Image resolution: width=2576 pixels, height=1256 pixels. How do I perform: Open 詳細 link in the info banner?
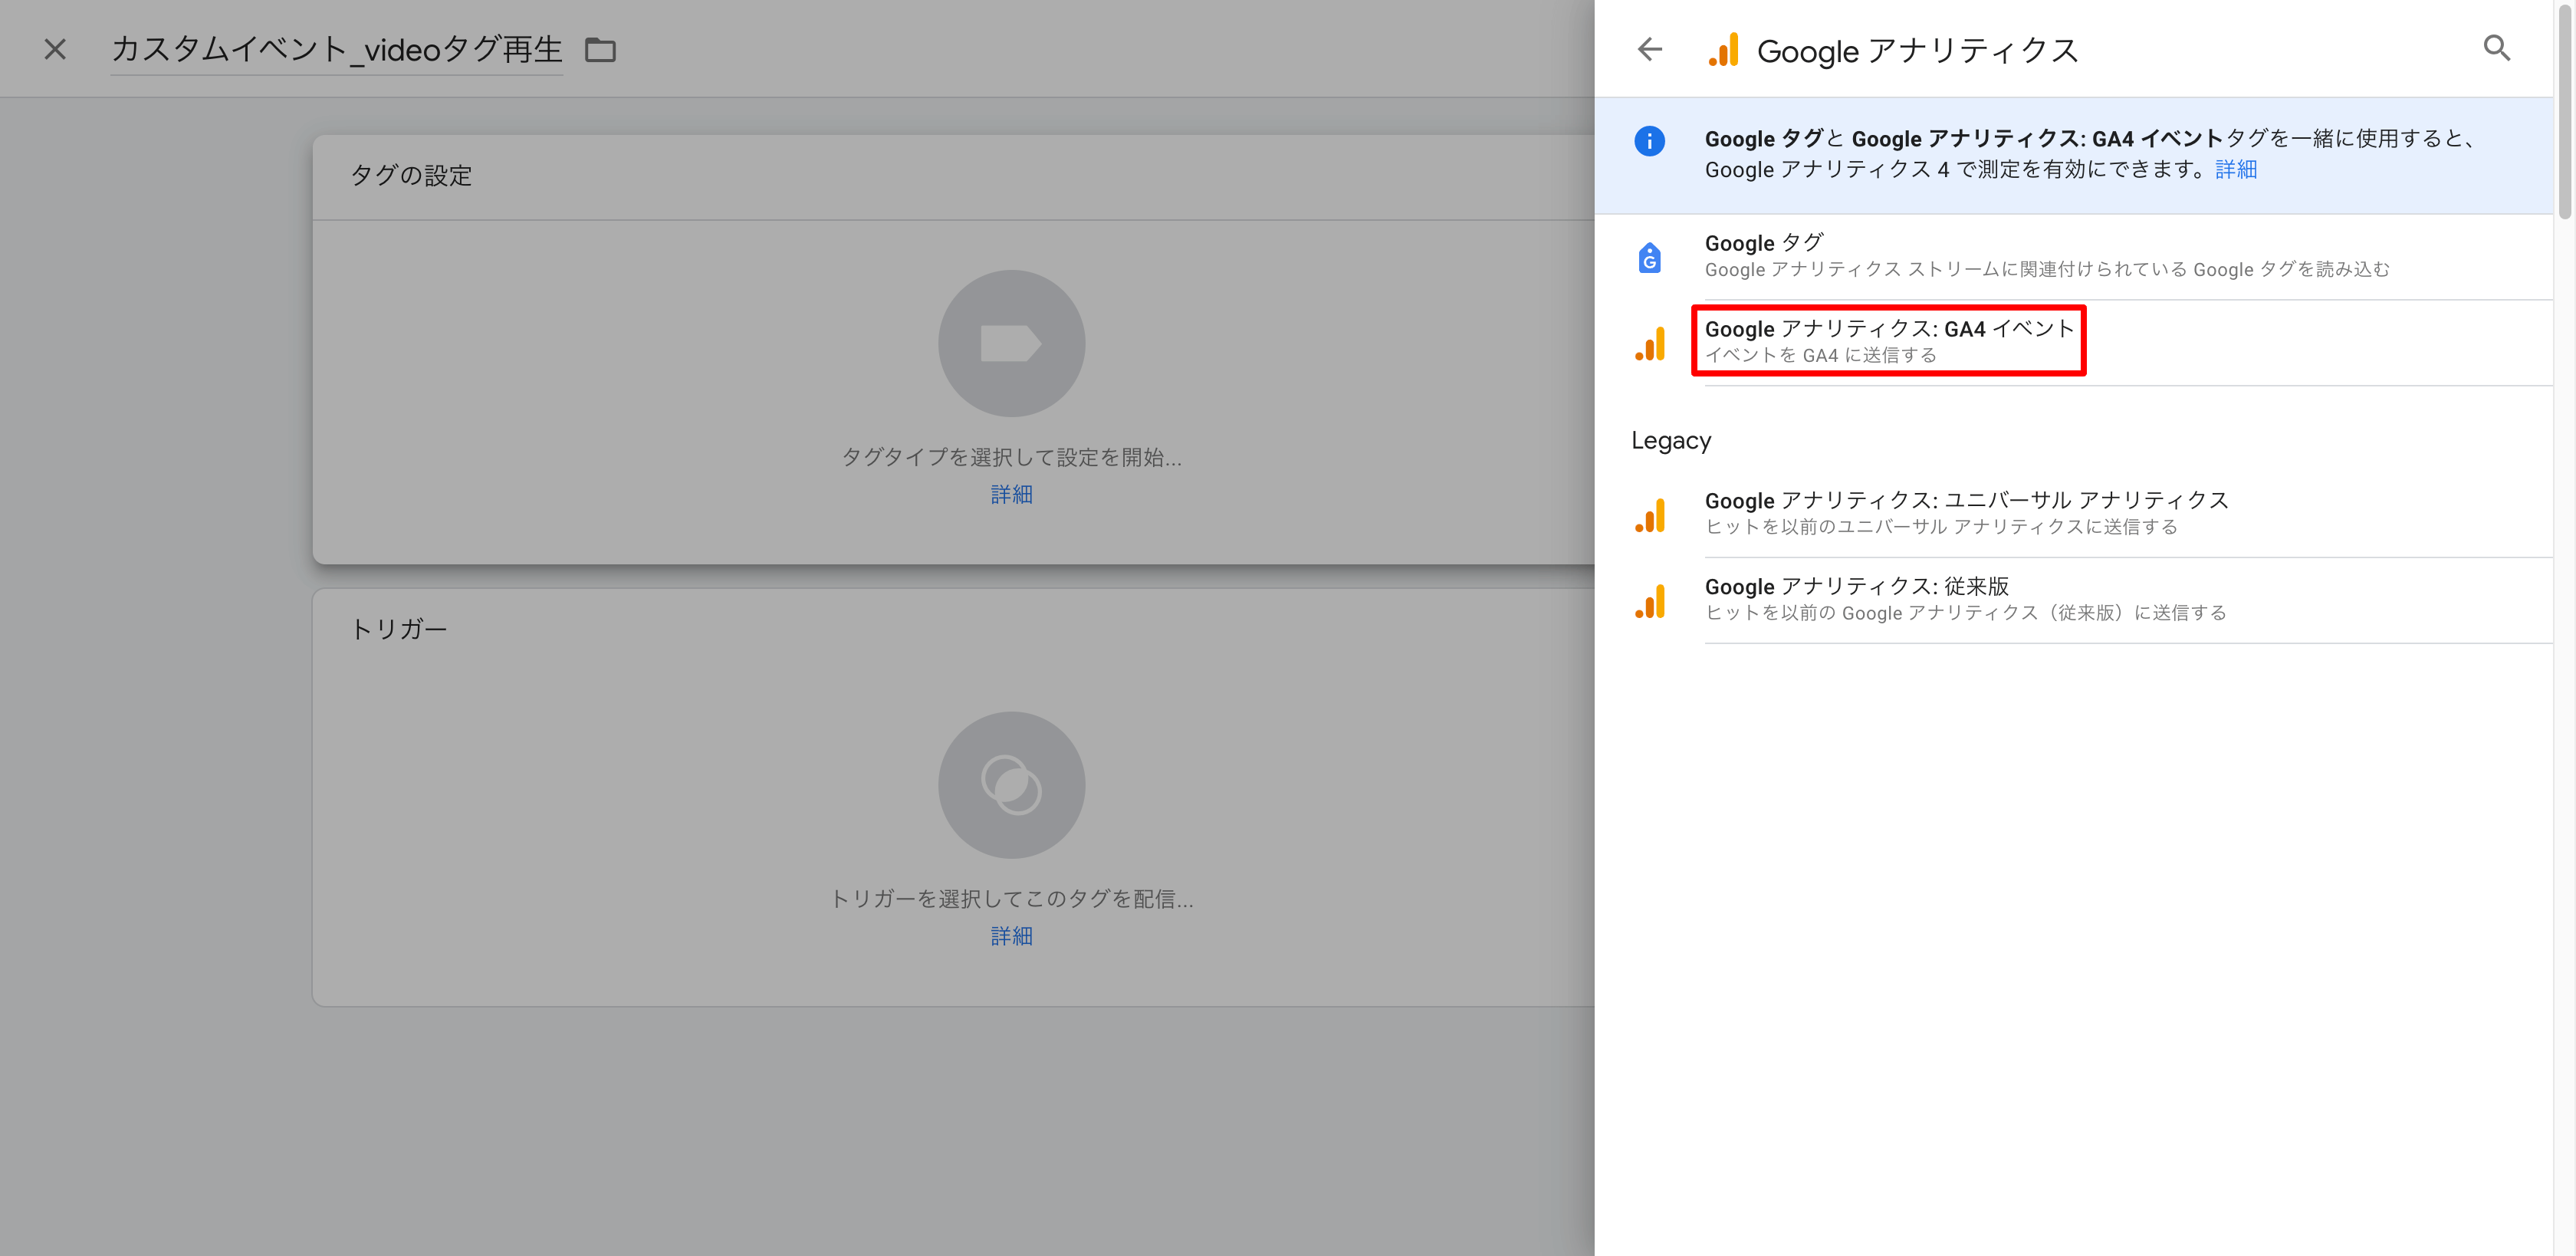2236,170
